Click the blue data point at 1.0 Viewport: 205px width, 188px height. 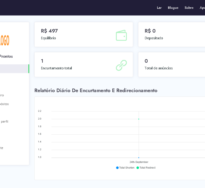pyautogui.click(x=139, y=157)
